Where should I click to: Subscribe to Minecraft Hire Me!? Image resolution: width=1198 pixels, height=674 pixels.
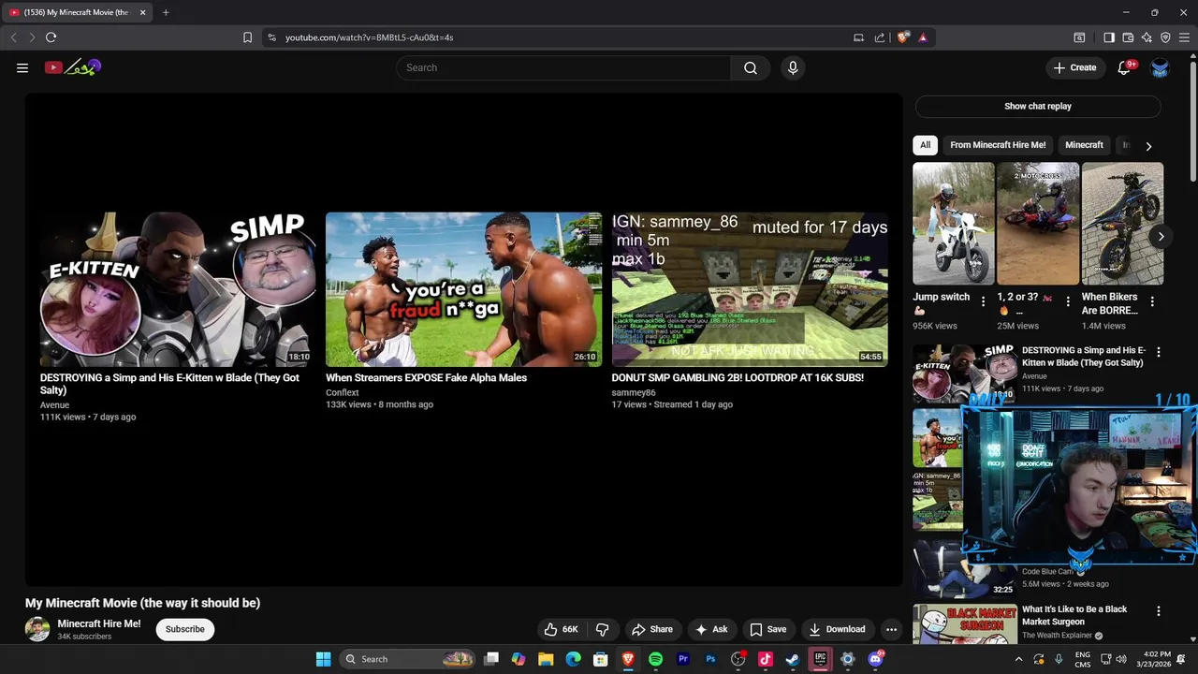[x=185, y=629]
